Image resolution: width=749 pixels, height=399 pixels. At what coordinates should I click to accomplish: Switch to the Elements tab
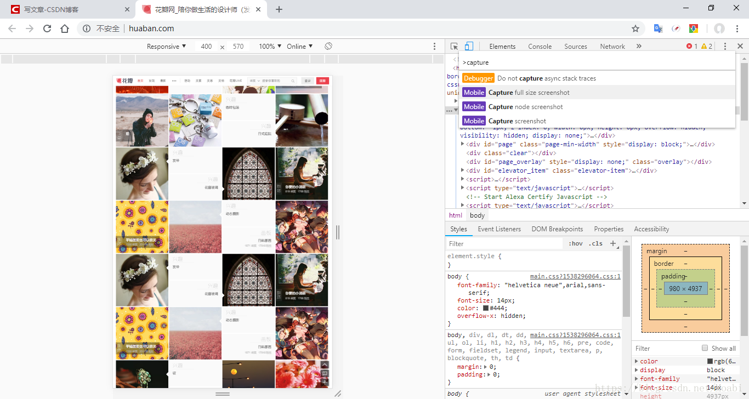click(x=502, y=47)
